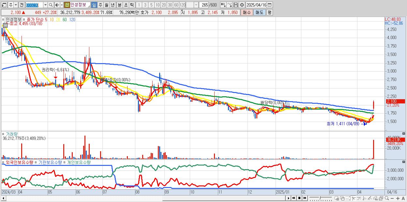Open the interval dropdown after 120
Viewport: 407px width, 202px height.
196,5
